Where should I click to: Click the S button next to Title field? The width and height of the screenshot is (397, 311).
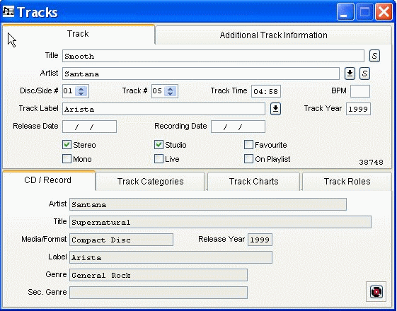[374, 56]
